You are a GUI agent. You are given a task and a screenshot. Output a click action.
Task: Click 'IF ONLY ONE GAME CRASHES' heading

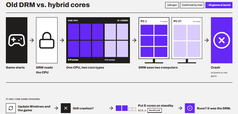click(23, 99)
